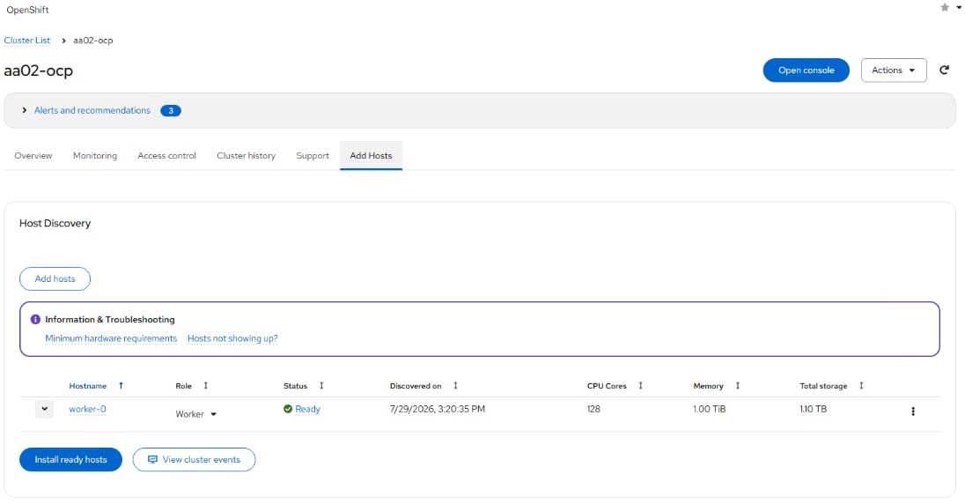Click Install ready hosts button
This screenshot has height=504, width=965.
click(x=70, y=460)
